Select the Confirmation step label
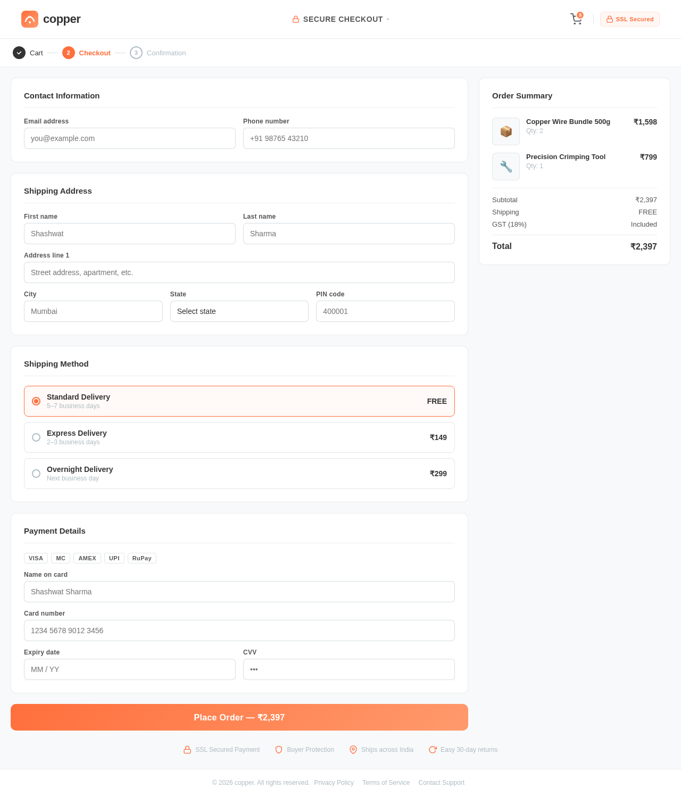Image resolution: width=681 pixels, height=796 pixels. tap(167, 53)
